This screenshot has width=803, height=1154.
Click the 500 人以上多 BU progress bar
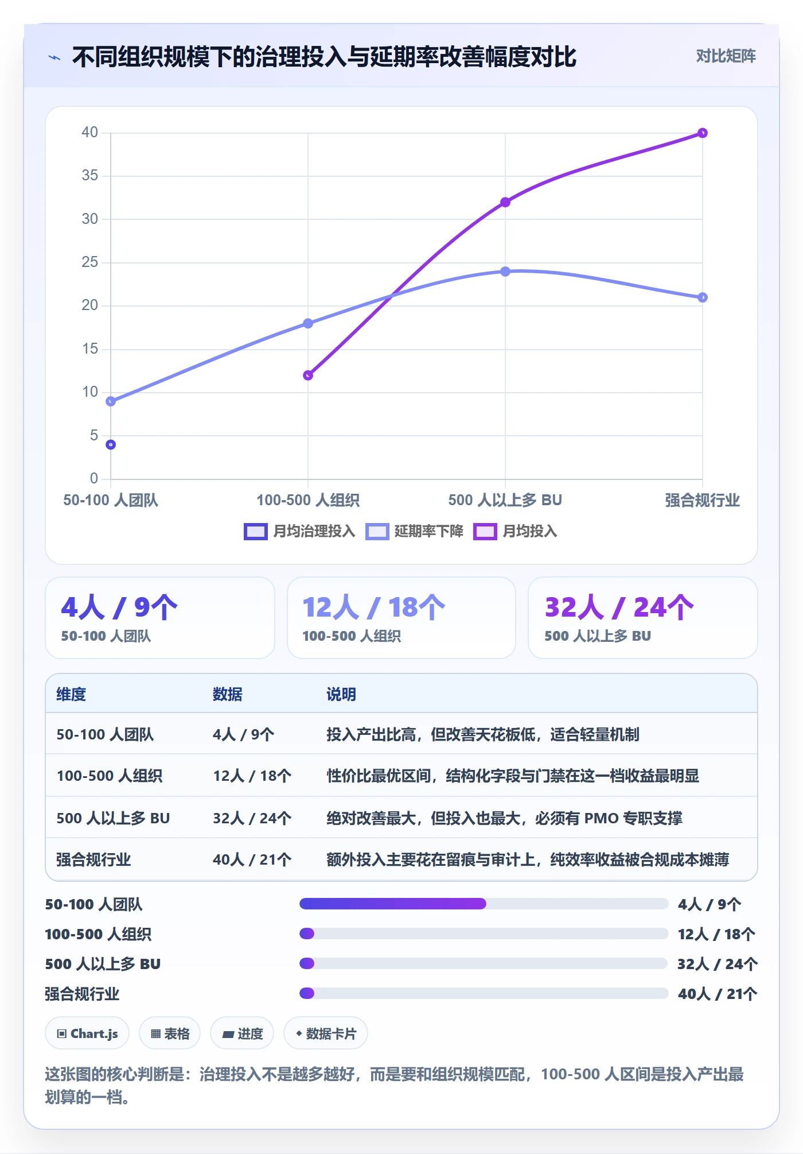[484, 963]
